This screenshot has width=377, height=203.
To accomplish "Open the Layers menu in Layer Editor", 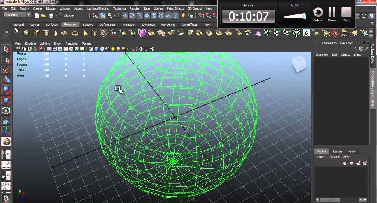I will (321, 157).
